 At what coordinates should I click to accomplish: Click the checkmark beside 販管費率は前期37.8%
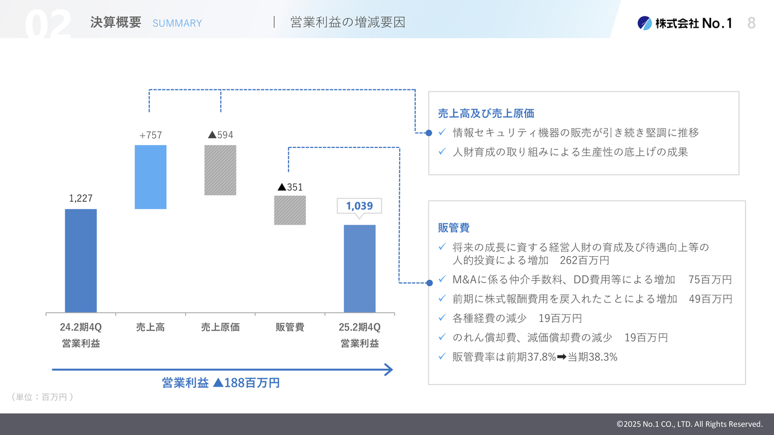coord(442,356)
